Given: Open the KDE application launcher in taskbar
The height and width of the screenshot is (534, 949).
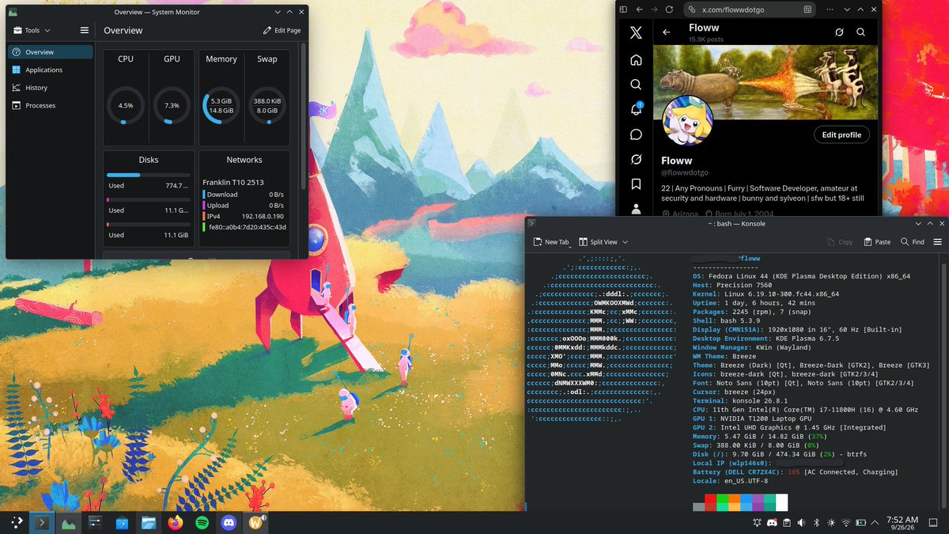Looking at the screenshot, I should coord(17,522).
